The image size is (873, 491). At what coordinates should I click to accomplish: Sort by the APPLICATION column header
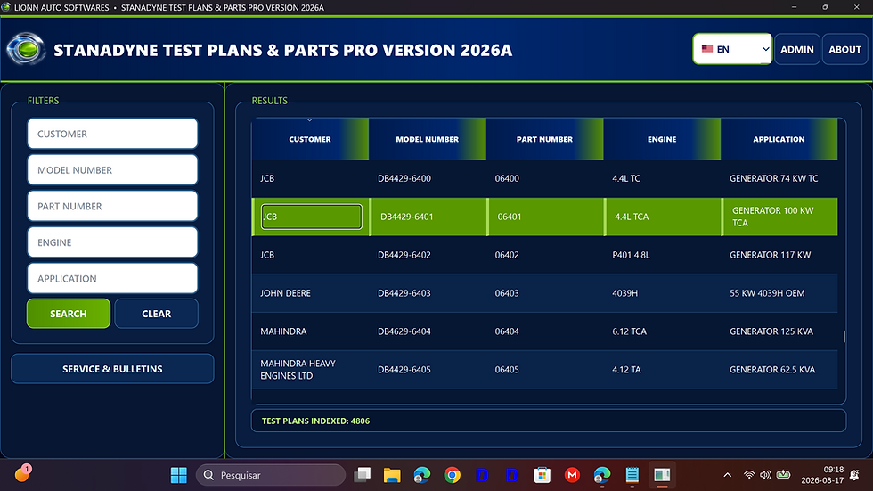point(779,139)
